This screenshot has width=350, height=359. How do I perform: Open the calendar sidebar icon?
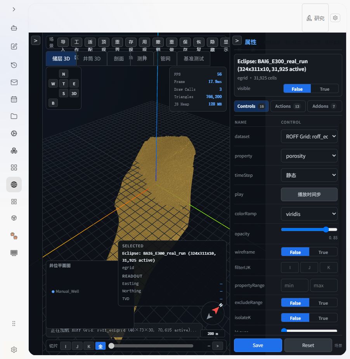(x=14, y=99)
